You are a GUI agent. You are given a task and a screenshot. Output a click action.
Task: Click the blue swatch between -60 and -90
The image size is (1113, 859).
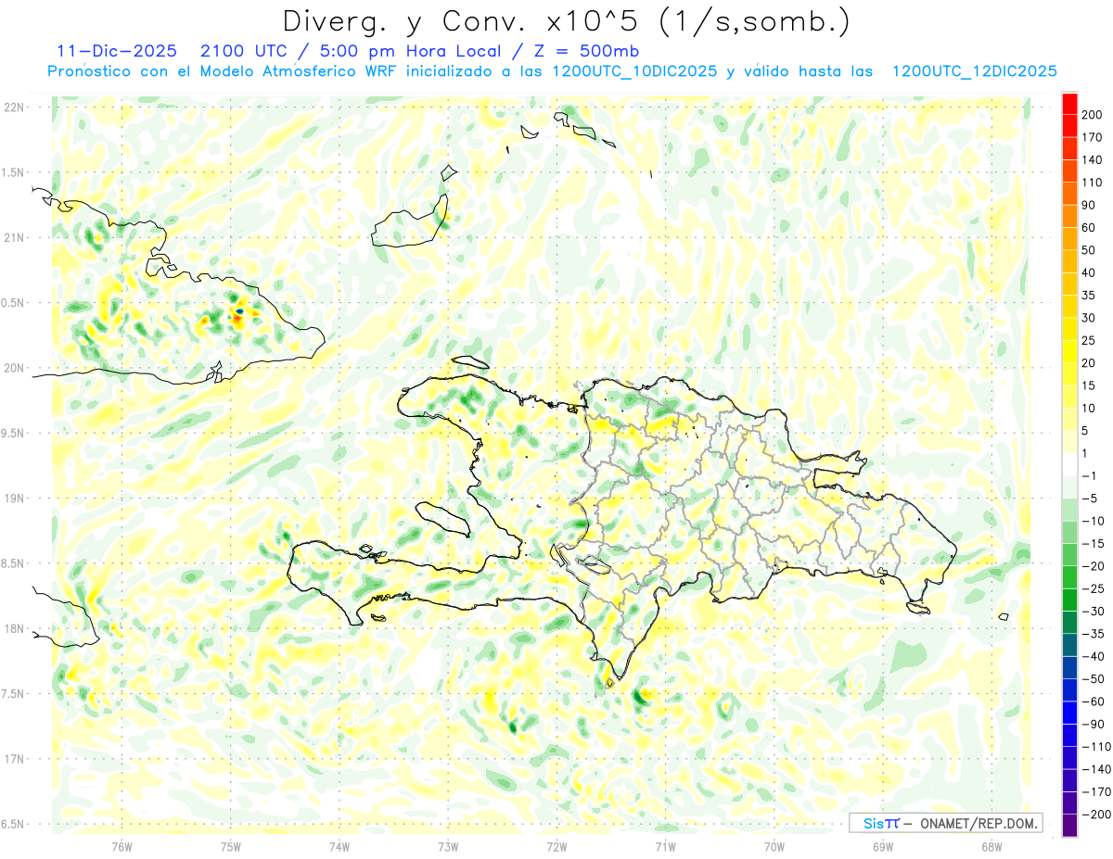click(1069, 713)
